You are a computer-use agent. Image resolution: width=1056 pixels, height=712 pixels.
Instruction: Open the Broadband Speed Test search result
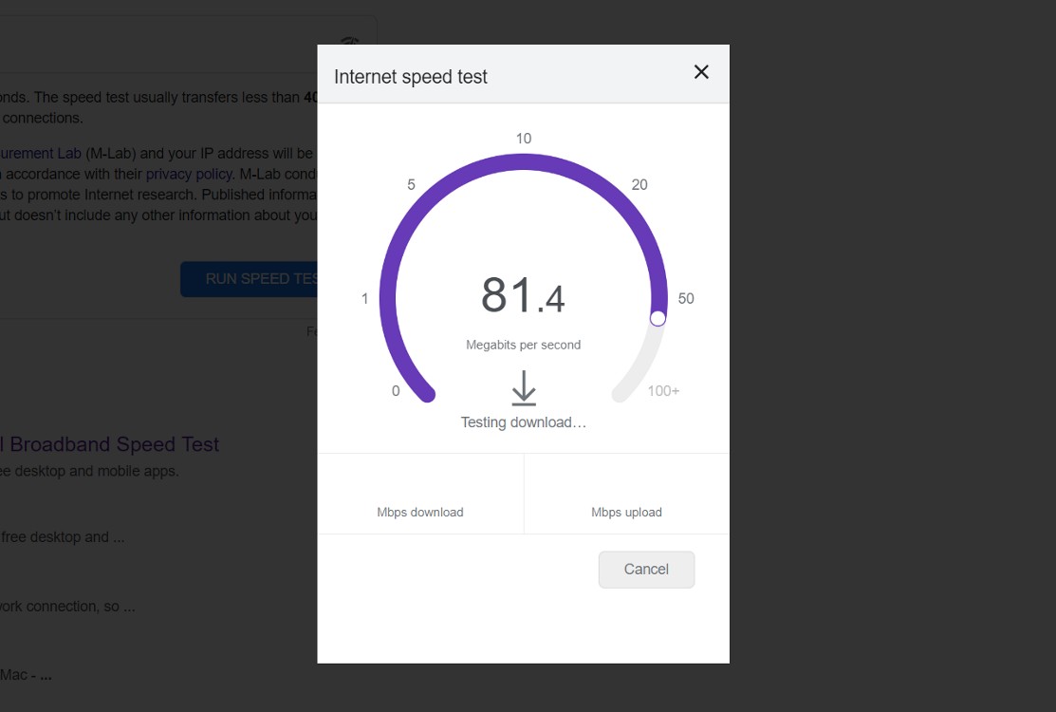coord(109,443)
